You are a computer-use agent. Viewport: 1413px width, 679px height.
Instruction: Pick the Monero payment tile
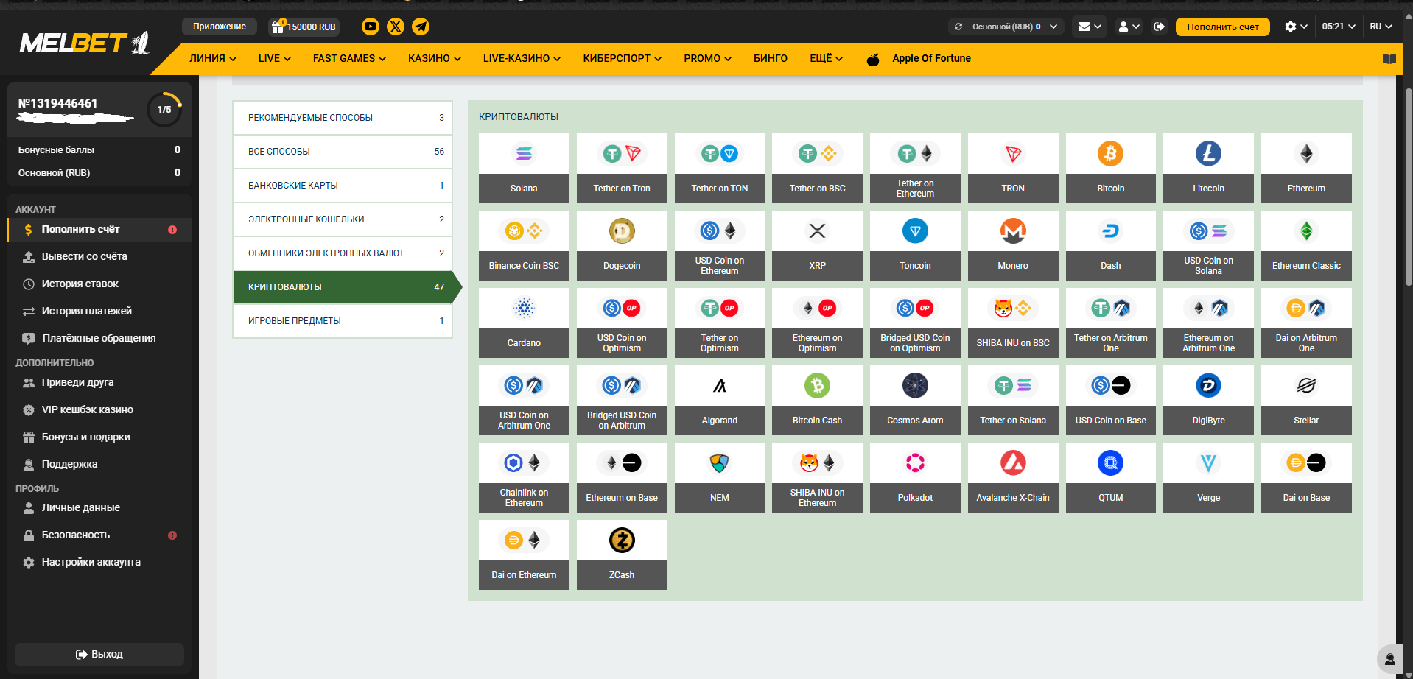[1013, 245]
